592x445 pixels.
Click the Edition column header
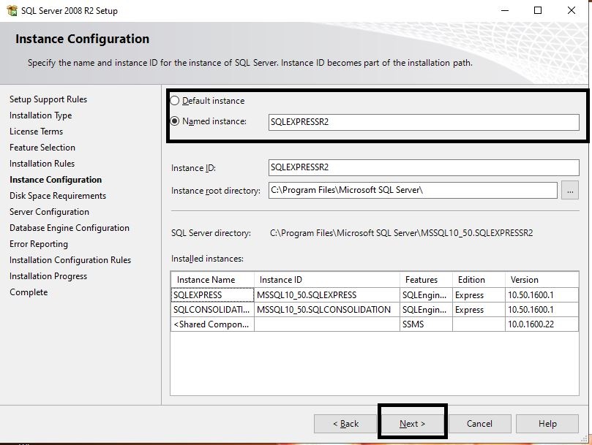(479, 279)
